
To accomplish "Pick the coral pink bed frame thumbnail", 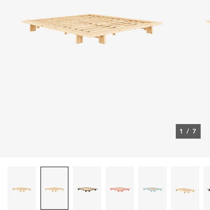I will (x=120, y=188).
